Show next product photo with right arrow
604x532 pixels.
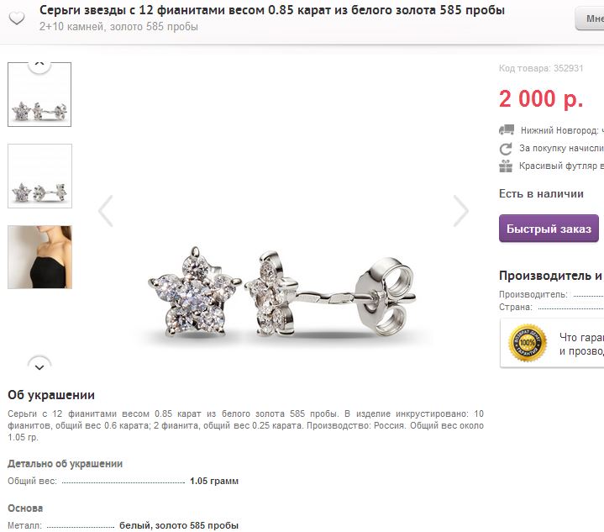click(x=460, y=211)
